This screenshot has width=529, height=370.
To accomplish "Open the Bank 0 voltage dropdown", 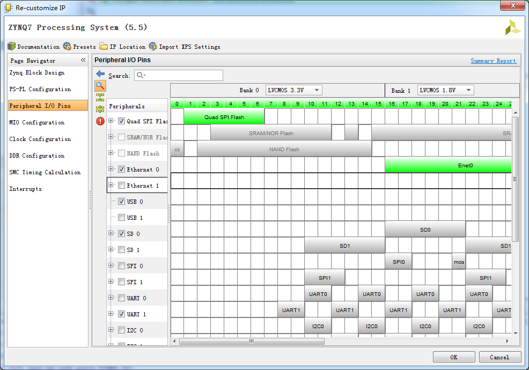I will coord(293,90).
